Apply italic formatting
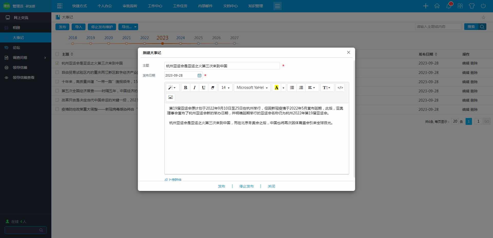The image size is (493, 238). (194, 88)
